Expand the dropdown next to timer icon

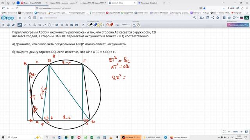[x=238, y=17]
